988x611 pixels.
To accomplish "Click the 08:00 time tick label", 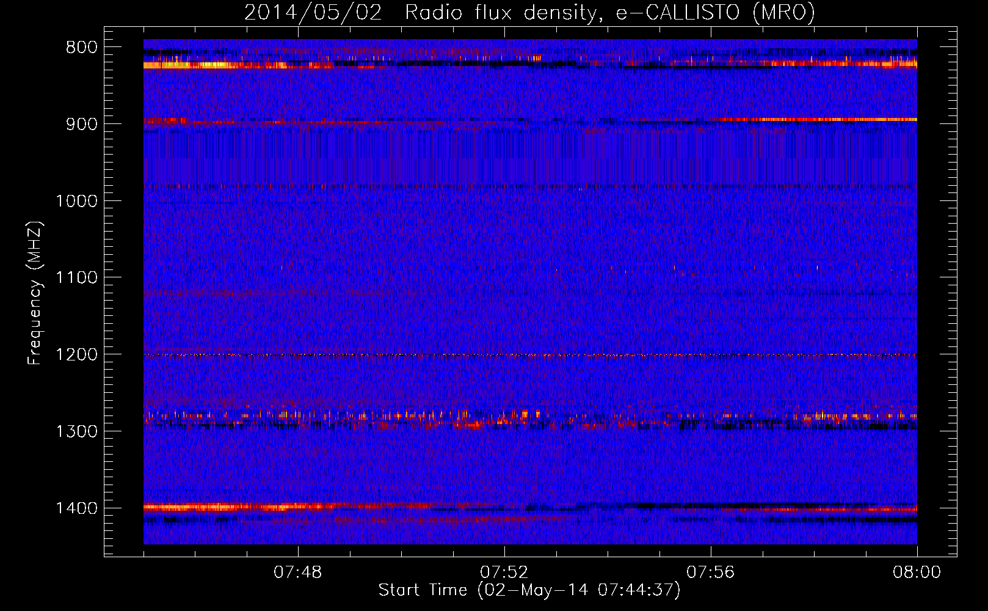I will pyautogui.click(x=917, y=573).
